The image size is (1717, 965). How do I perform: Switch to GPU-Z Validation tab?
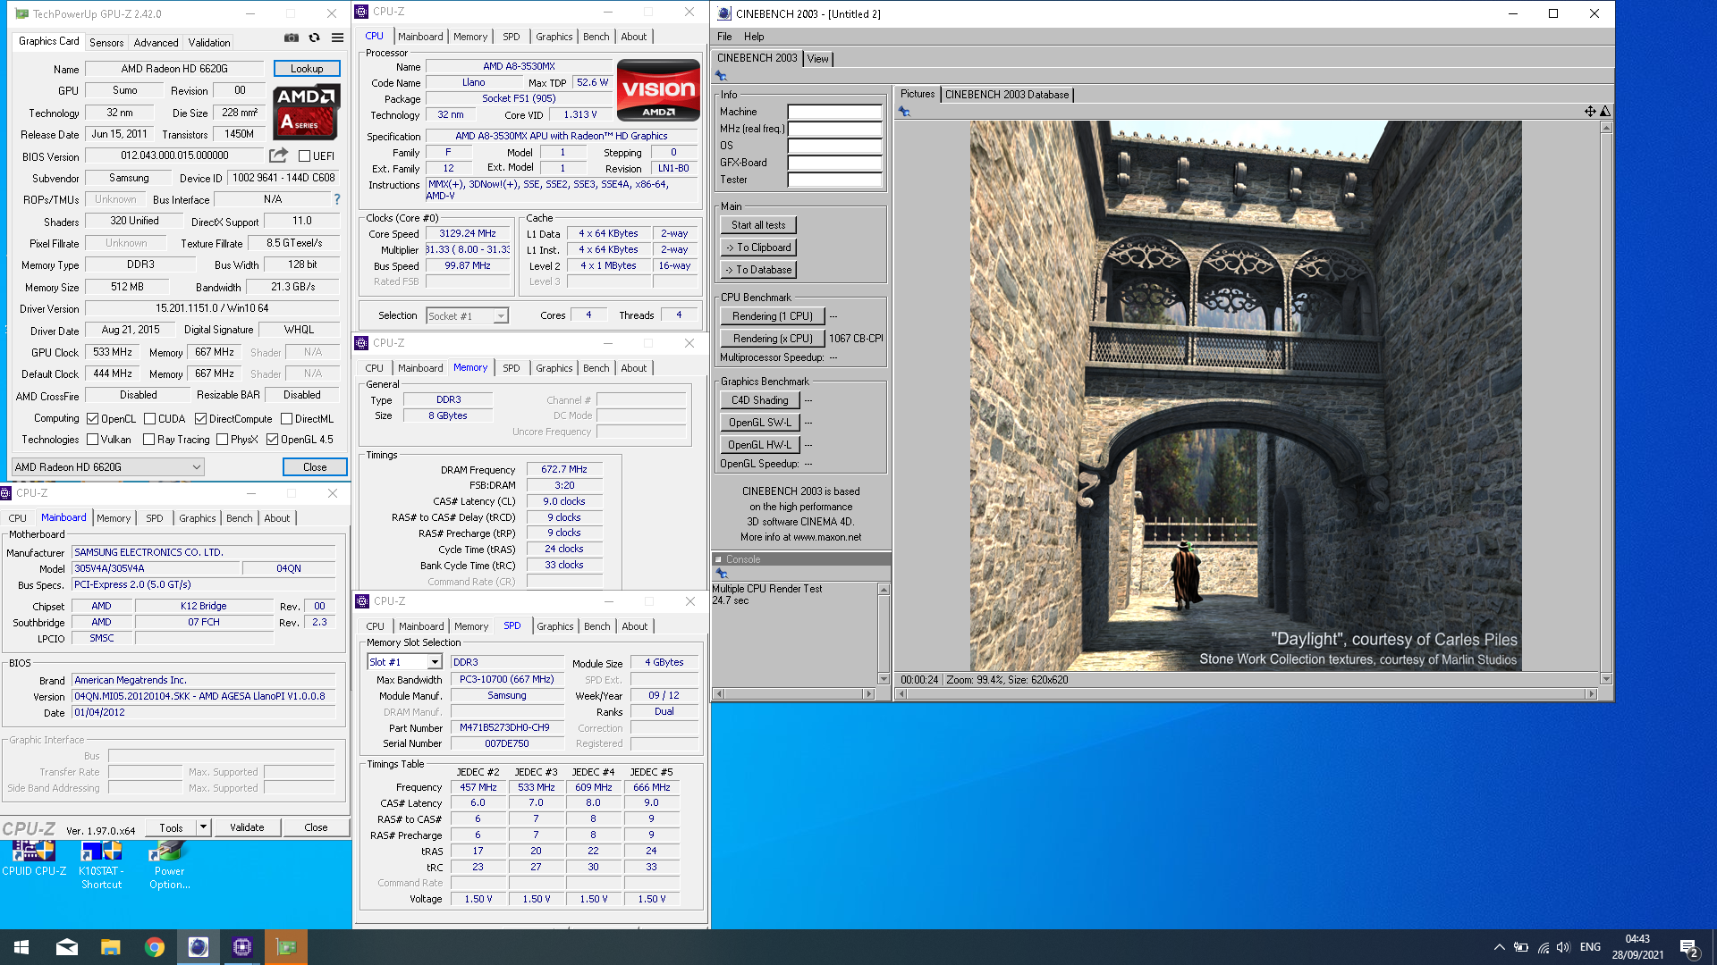pos(209,42)
